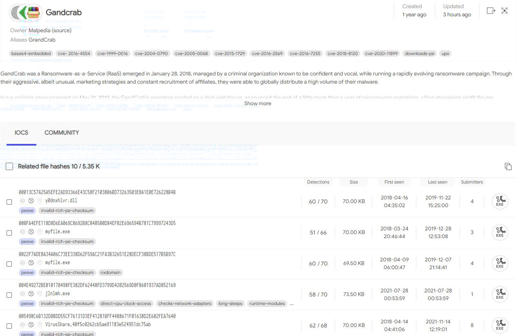Copy related file hashes with copy icon
Screen dimensions: 516x336
pyautogui.click(x=508, y=166)
